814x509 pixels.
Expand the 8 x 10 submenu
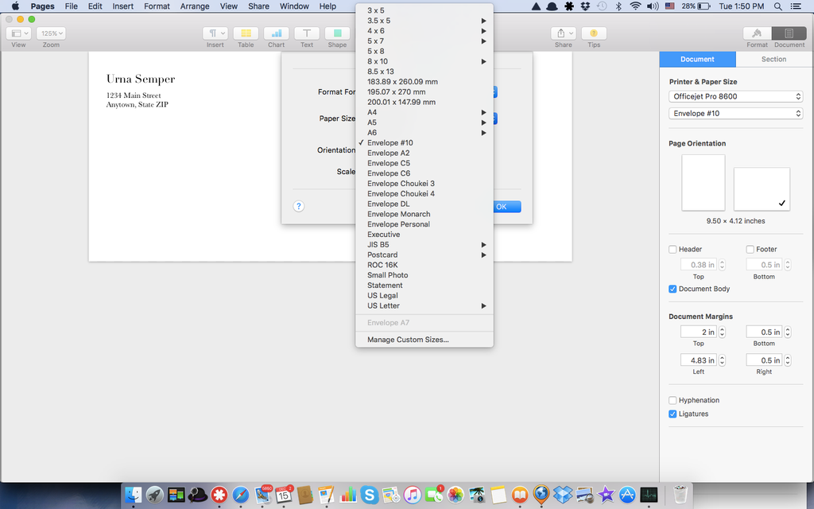[x=424, y=61]
